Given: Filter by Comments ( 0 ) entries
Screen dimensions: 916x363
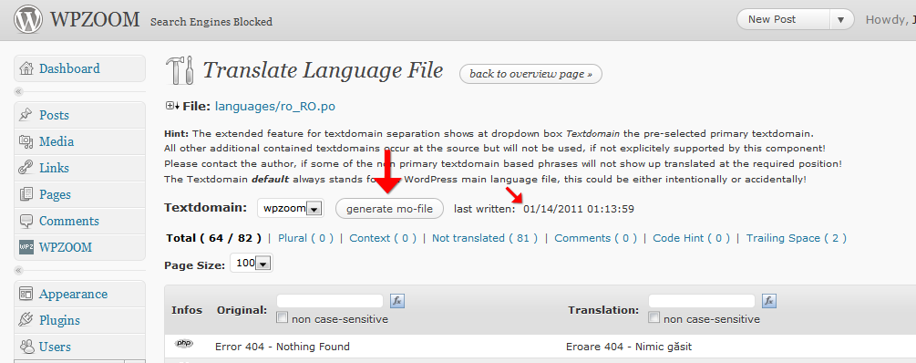Looking at the screenshot, I should (596, 238).
